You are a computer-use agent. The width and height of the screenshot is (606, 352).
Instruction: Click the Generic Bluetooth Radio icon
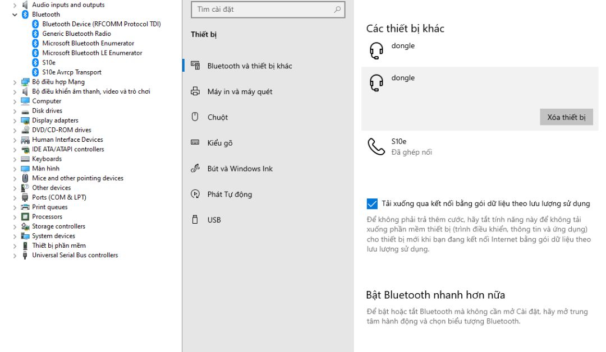35,34
